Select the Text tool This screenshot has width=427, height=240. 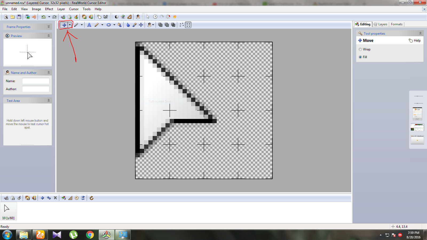coord(89,25)
